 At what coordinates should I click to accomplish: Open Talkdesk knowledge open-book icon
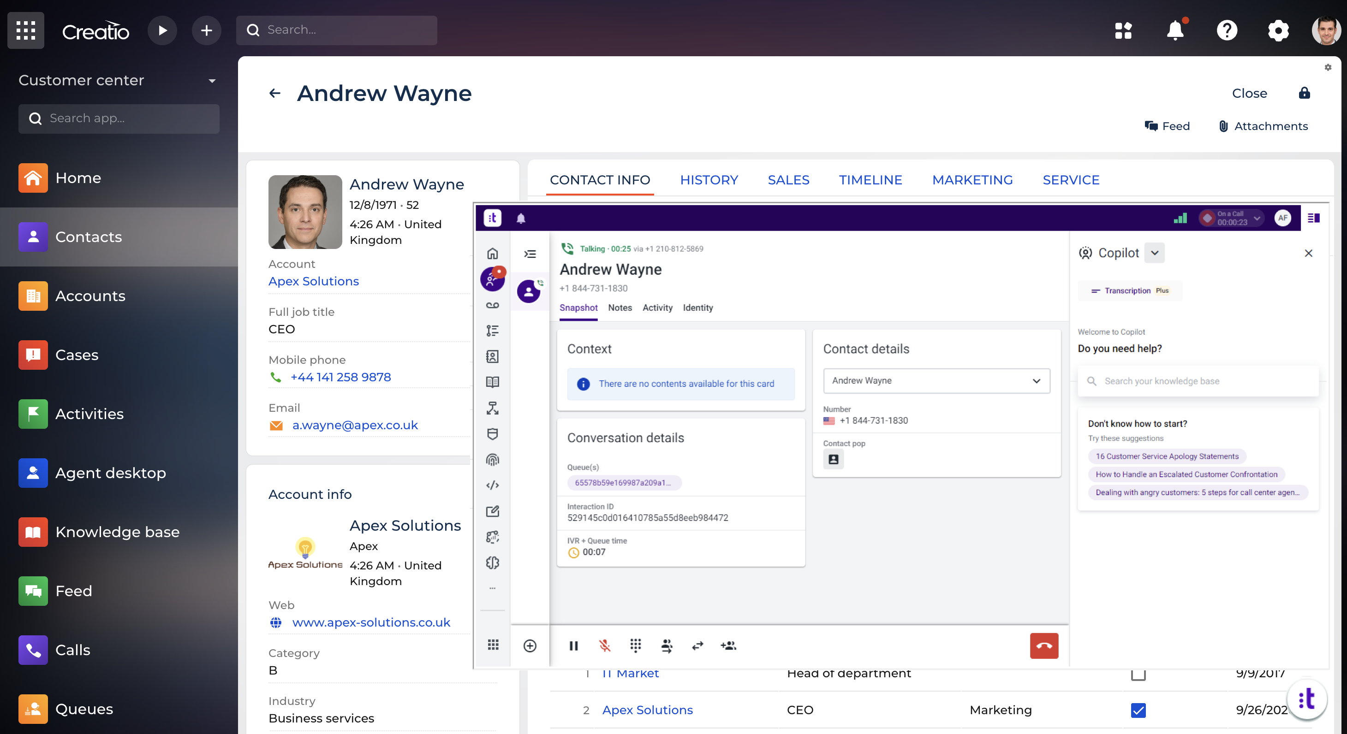(492, 382)
